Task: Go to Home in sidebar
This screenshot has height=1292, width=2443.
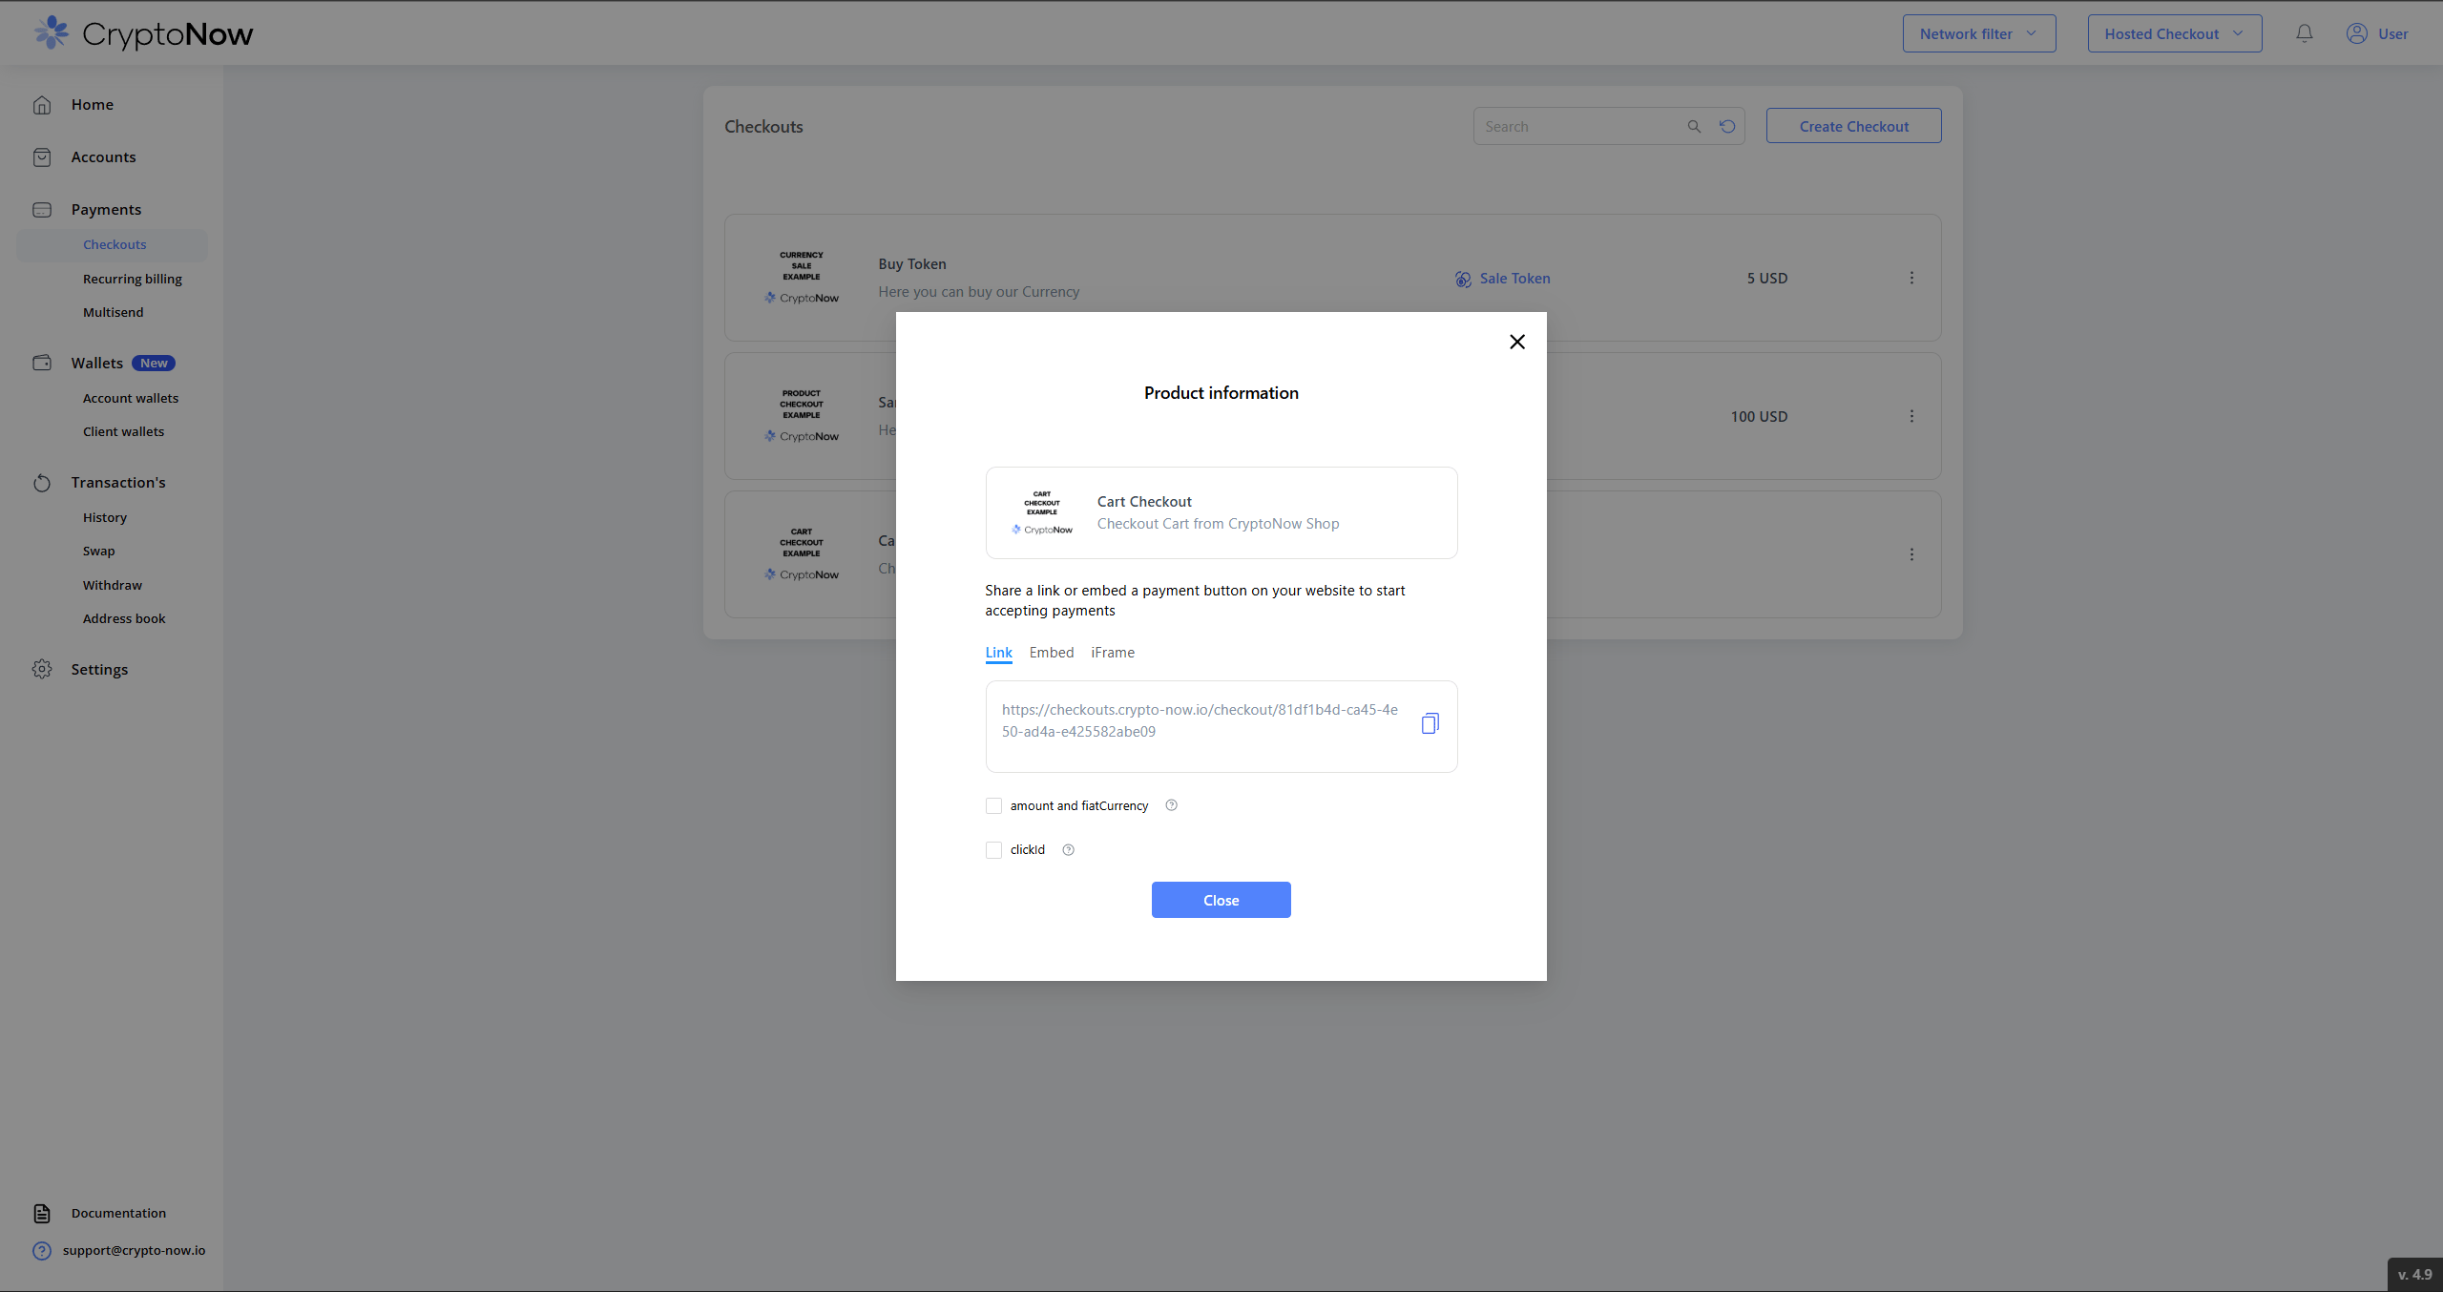Action: point(92,105)
